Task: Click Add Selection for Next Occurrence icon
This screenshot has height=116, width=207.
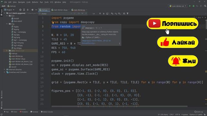Action: click(x=112, y=14)
